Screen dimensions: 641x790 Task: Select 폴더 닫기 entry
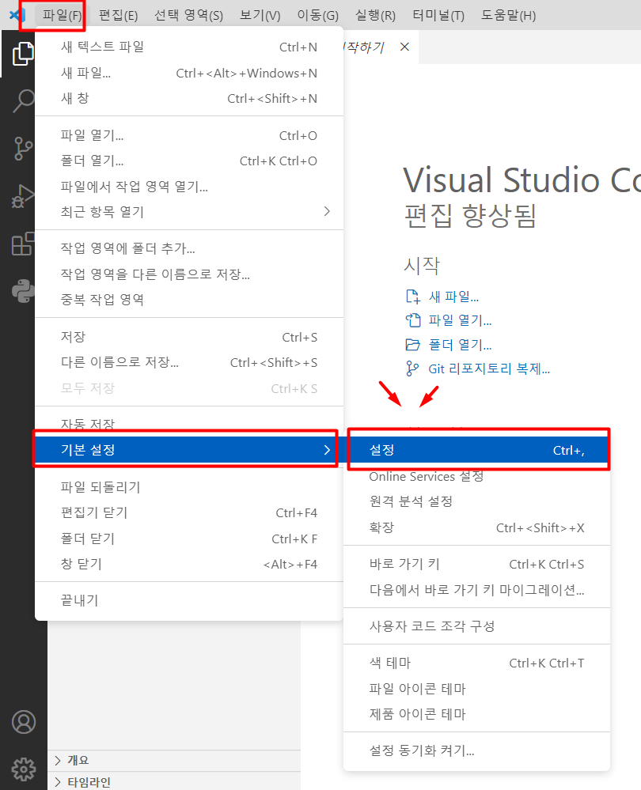point(189,539)
